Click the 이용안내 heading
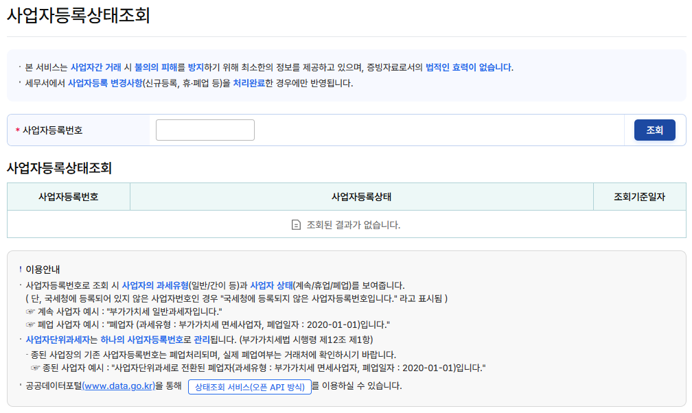The width and height of the screenshot is (692, 413). (43, 269)
